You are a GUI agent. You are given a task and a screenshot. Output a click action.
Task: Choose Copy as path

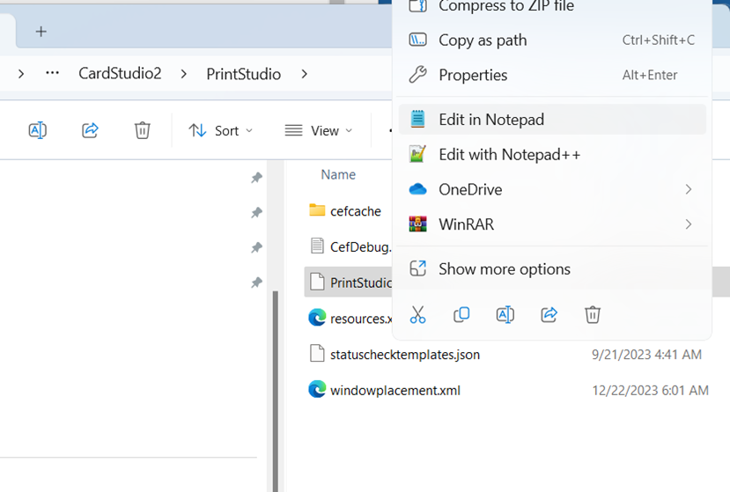click(x=552, y=40)
